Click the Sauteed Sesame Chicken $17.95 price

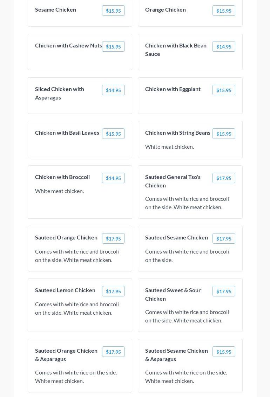click(x=224, y=238)
